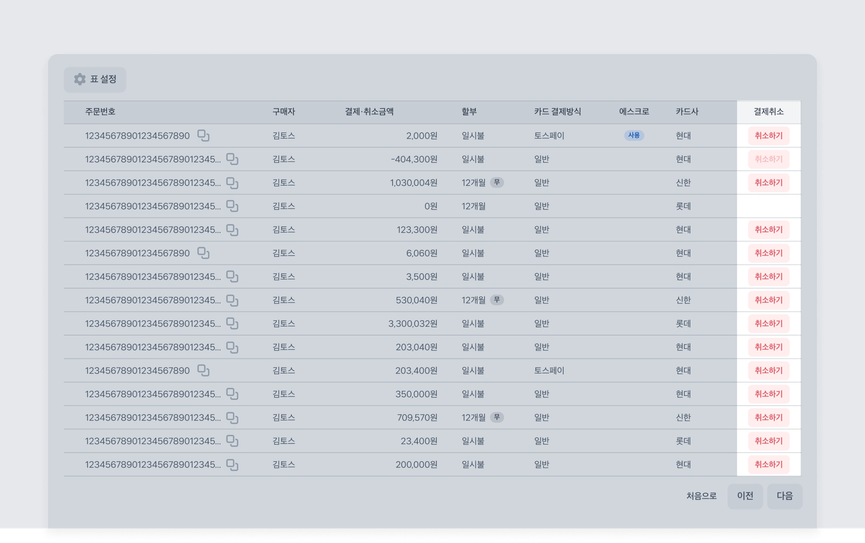Click 취소하기 for the 1,030,004원 payment
This screenshot has height=543, width=865.
pyautogui.click(x=768, y=183)
